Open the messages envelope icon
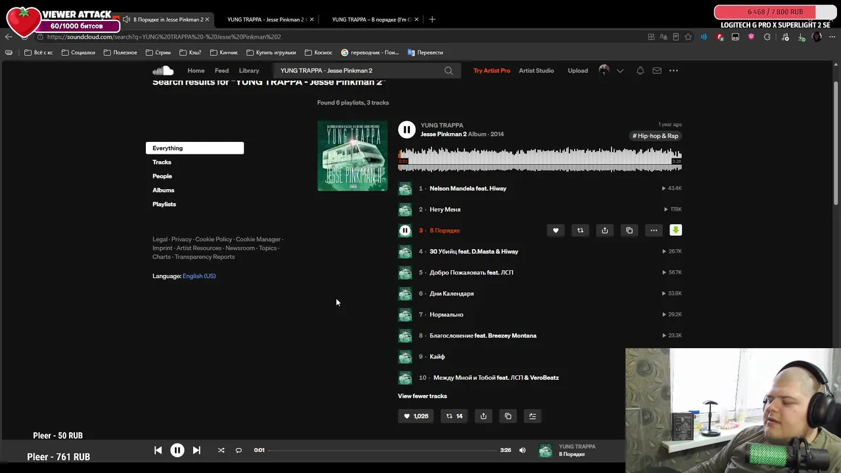Viewport: 841px width, 473px height. point(657,70)
